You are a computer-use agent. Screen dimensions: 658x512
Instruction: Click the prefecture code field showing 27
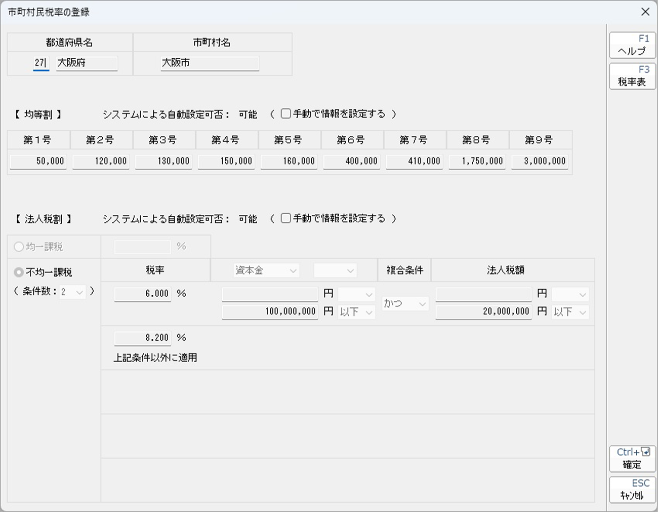coord(41,63)
